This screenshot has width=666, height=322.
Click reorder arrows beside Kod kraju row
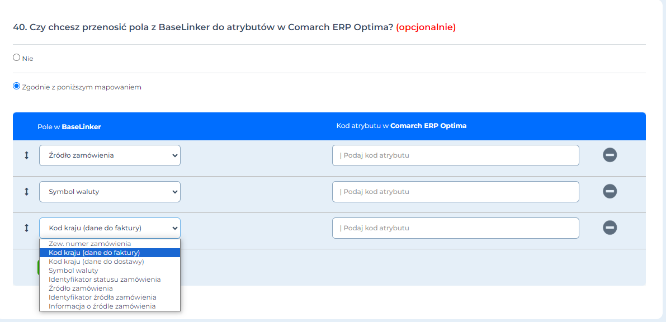(26, 228)
